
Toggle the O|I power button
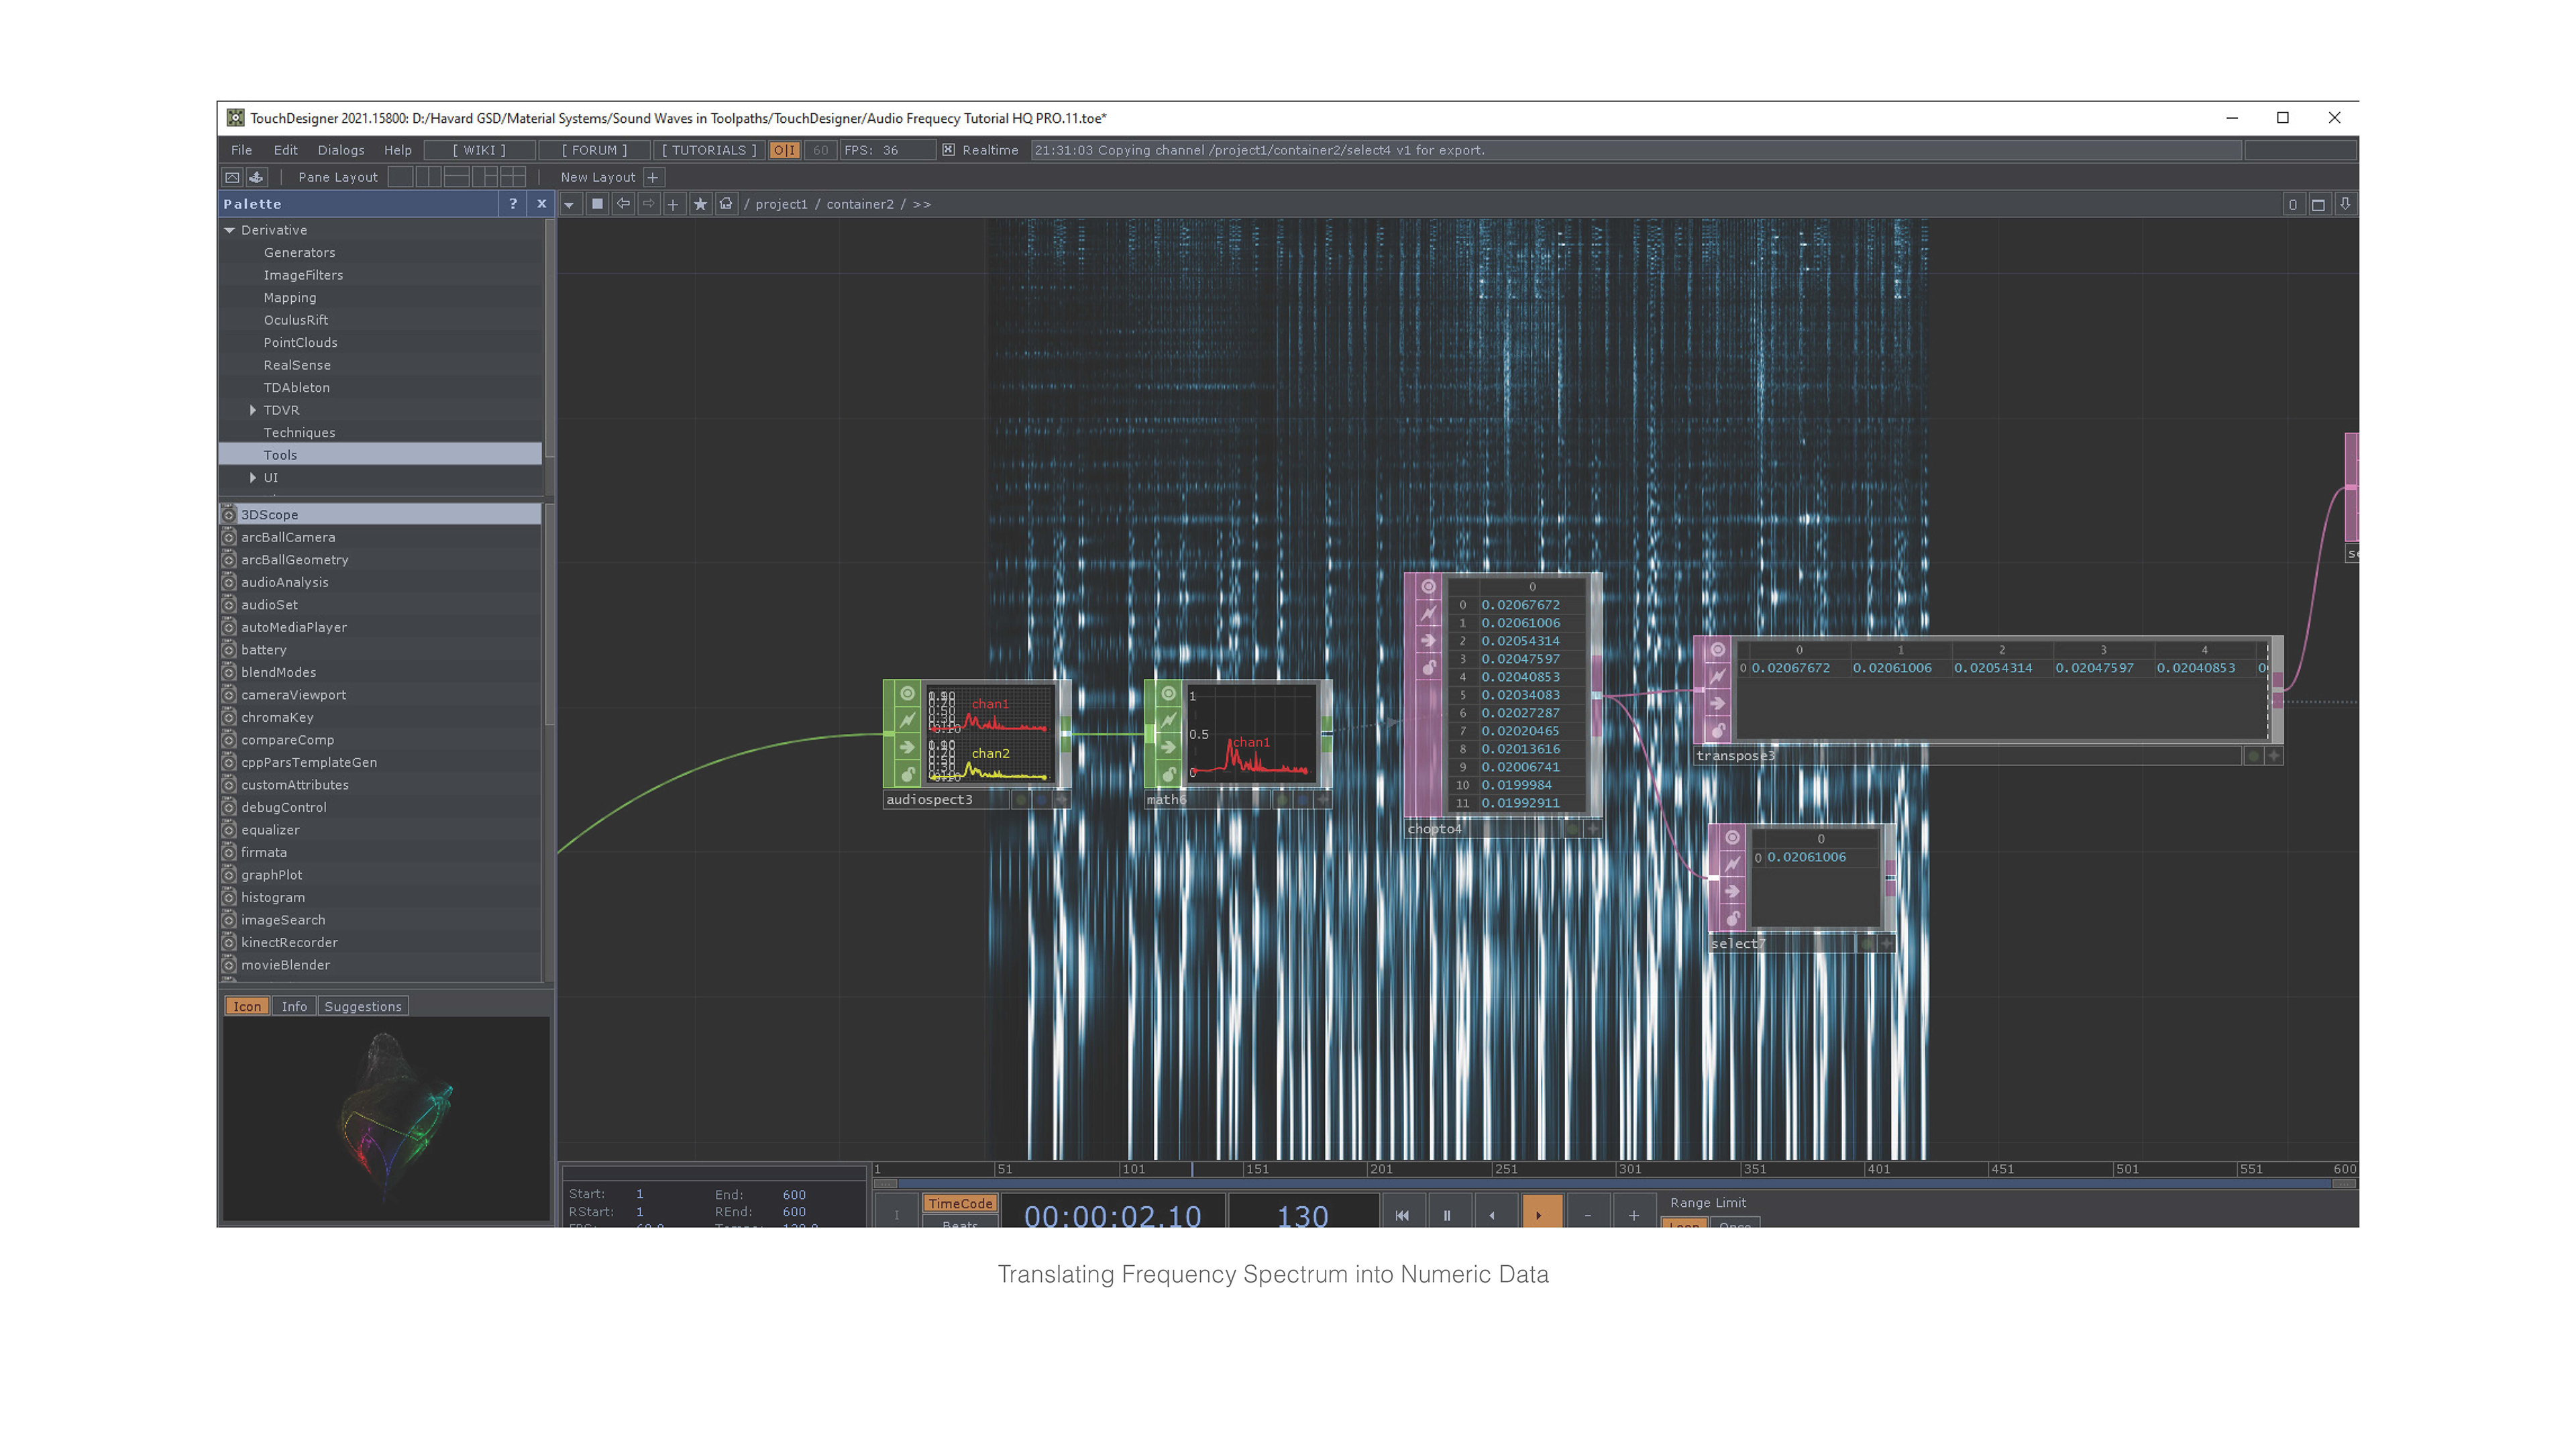tap(784, 150)
